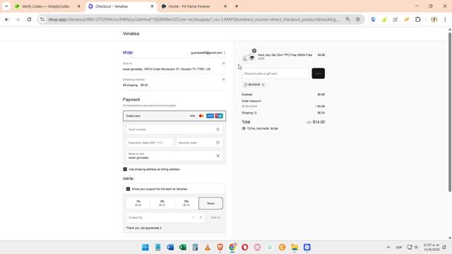Switch to Home - Fit Fierce Forever tab

(189, 6)
